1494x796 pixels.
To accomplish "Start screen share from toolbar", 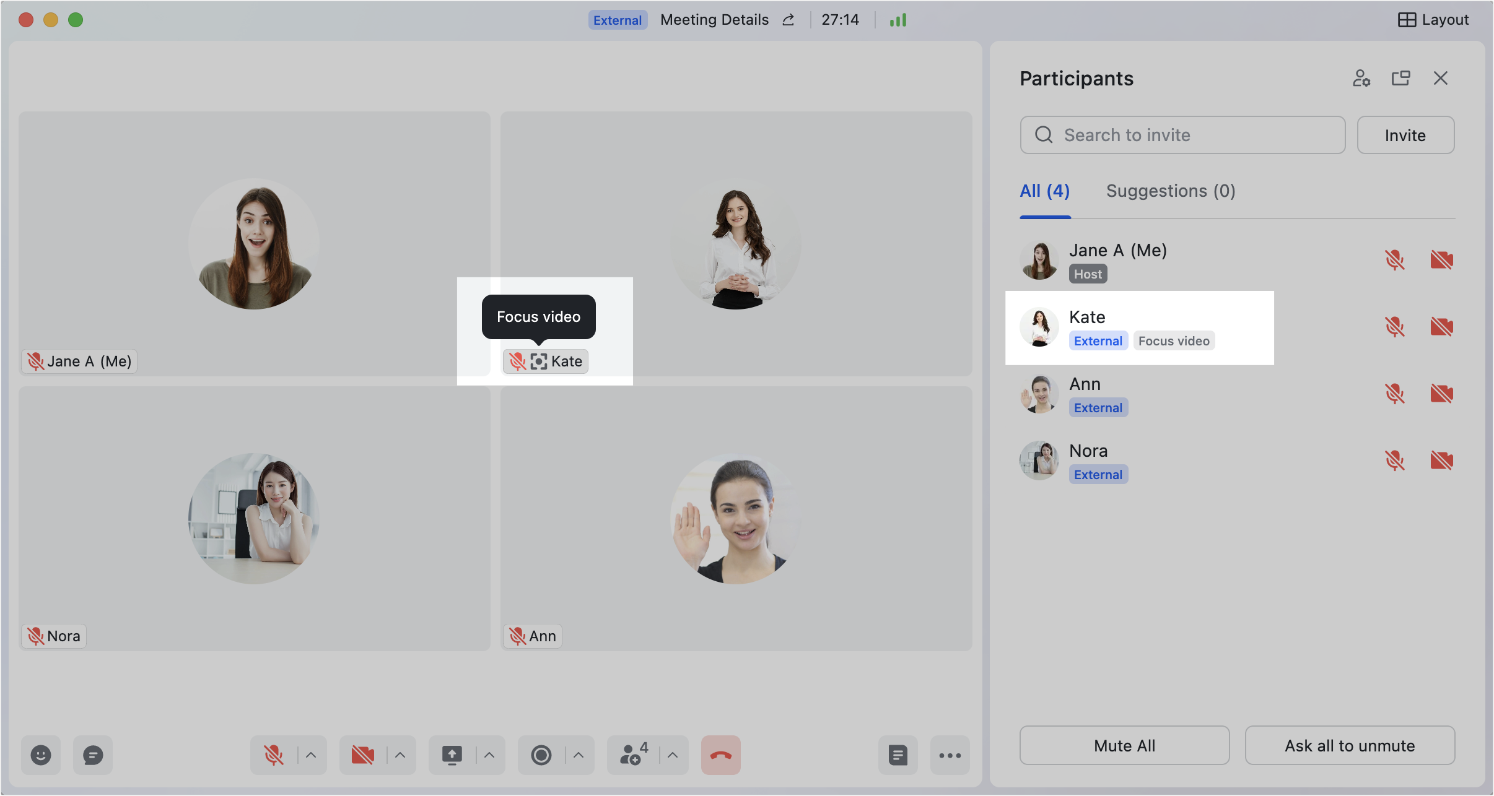I will [x=452, y=755].
